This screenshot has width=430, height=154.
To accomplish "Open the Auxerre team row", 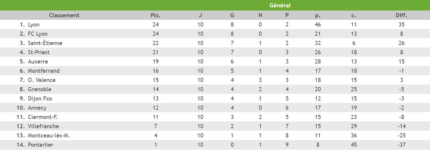I will 38,62.
